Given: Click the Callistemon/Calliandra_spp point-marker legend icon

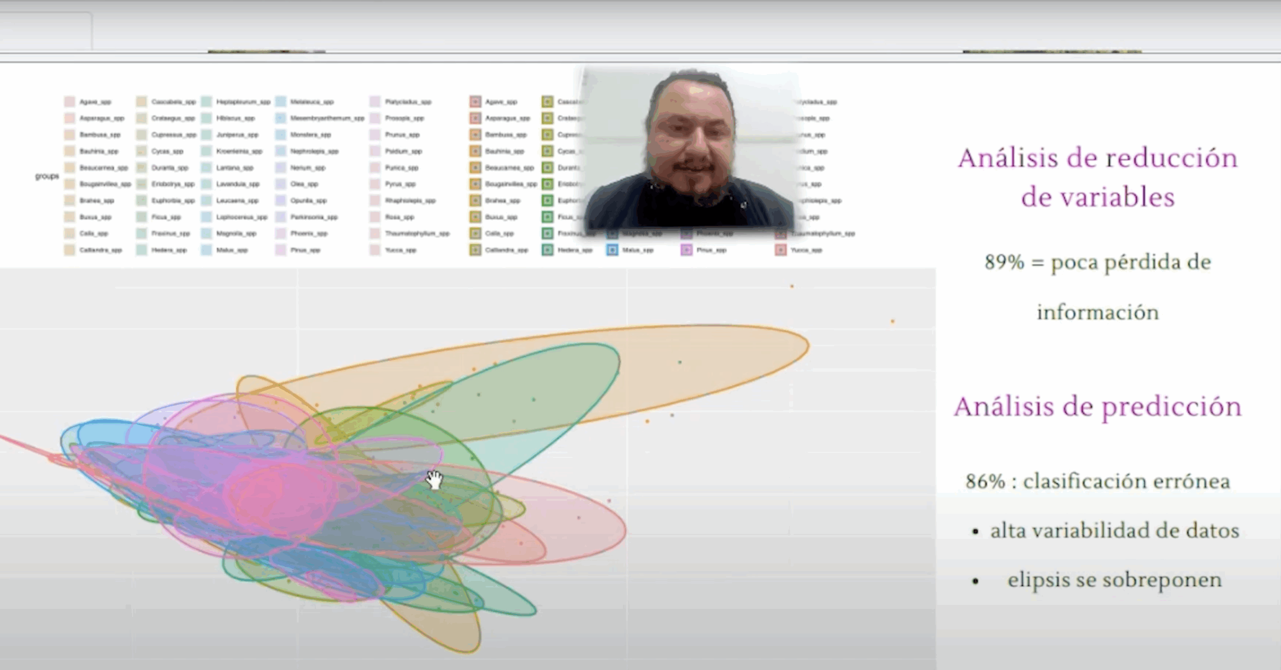Looking at the screenshot, I should click(475, 250).
